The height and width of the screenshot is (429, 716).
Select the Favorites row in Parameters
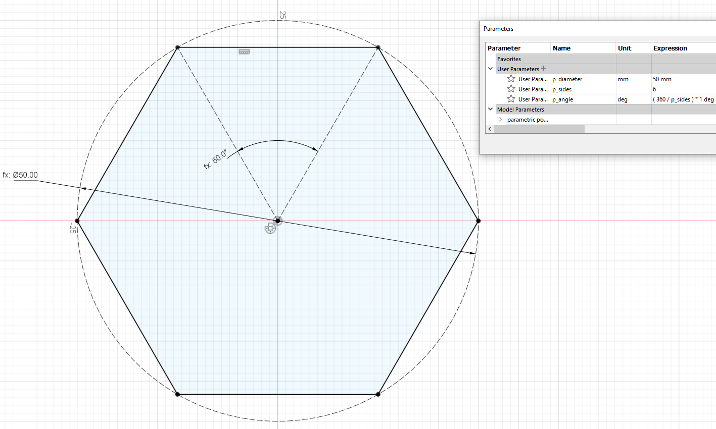(x=509, y=59)
